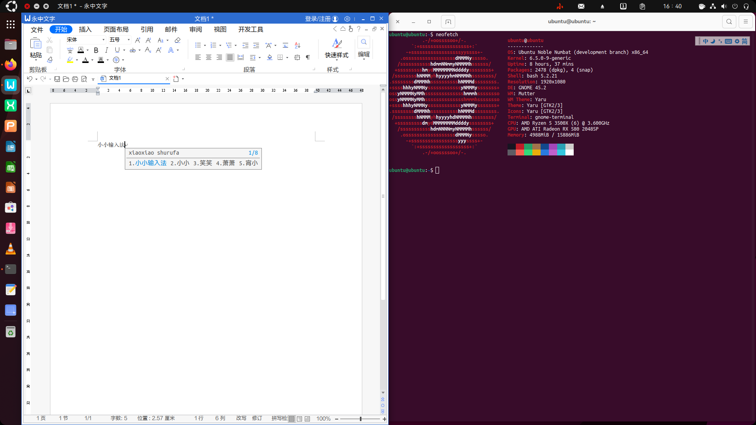Click the new tab icon in terminal header

point(448,22)
